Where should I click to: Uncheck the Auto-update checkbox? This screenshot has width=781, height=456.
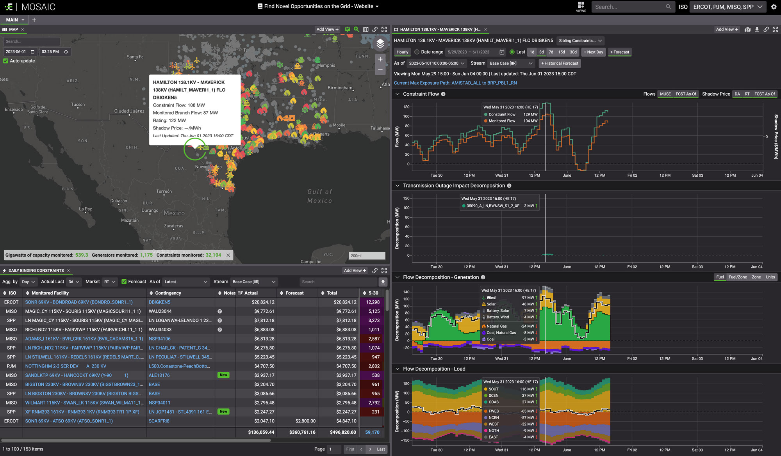[x=6, y=61]
